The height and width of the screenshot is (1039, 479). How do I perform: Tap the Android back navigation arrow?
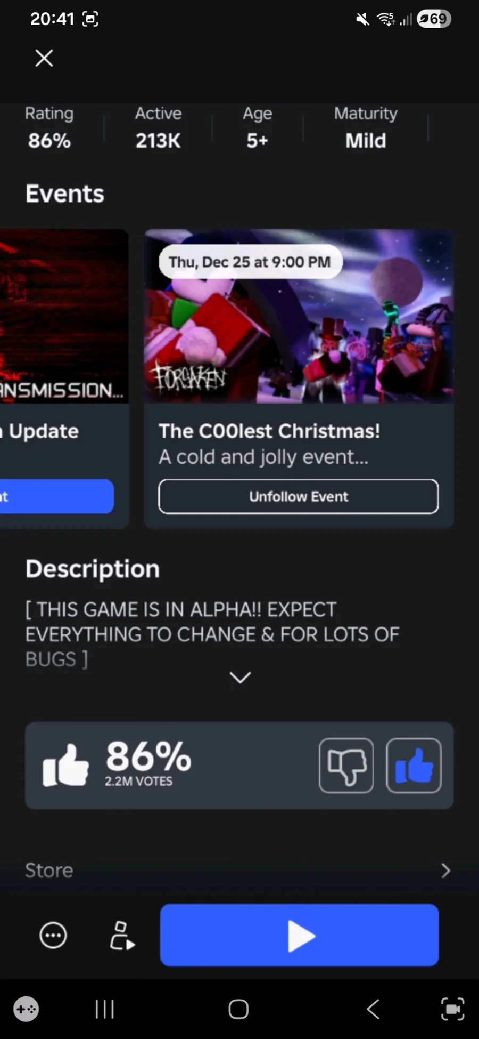[373, 1009]
